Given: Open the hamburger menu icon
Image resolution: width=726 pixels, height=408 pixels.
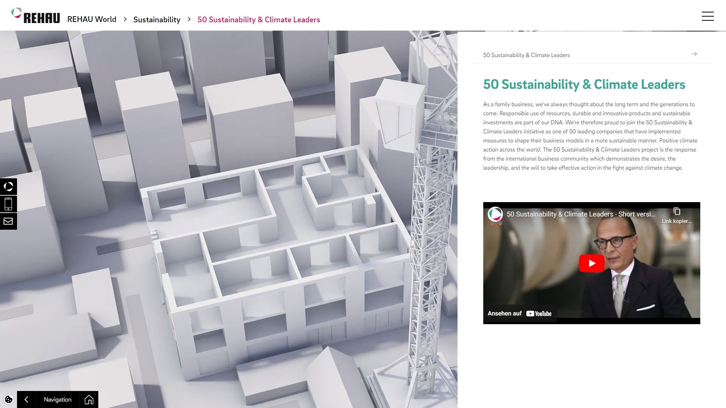Looking at the screenshot, I should click(707, 16).
